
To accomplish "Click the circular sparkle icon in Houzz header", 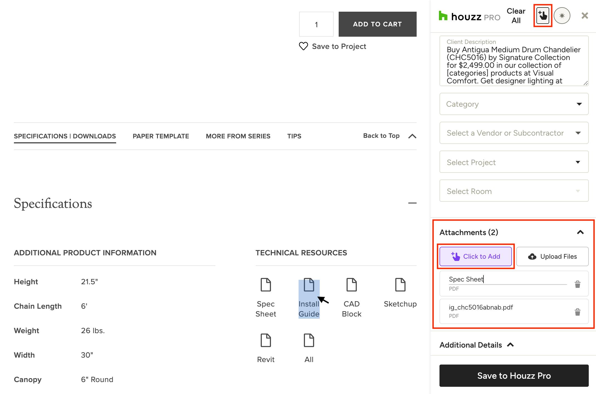I will click(562, 16).
